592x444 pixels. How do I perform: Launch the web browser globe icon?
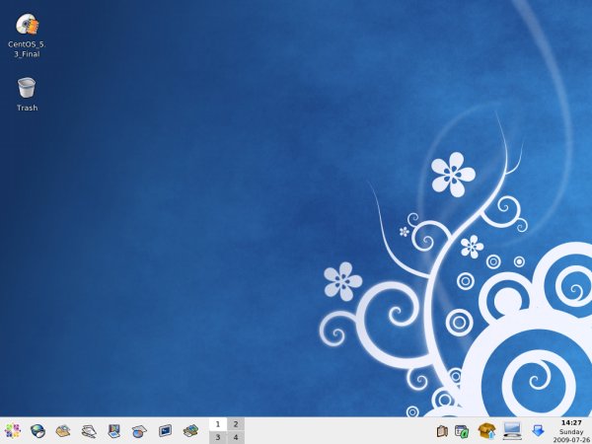tap(37, 431)
